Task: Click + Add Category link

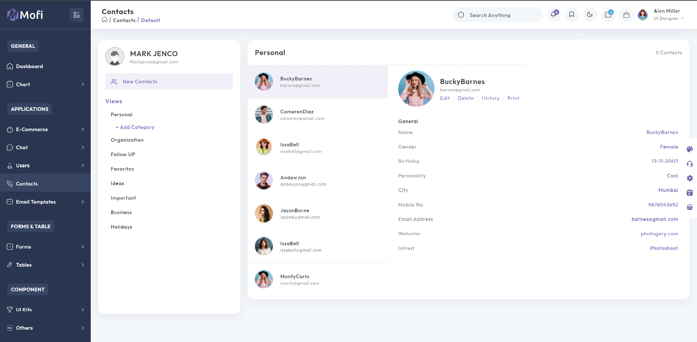Action: [x=135, y=127]
